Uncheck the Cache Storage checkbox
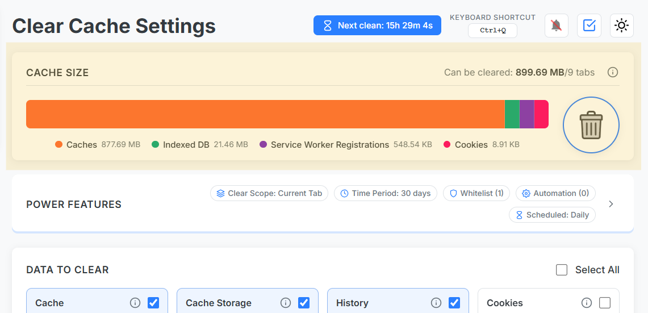The height and width of the screenshot is (313, 648). tap(304, 303)
